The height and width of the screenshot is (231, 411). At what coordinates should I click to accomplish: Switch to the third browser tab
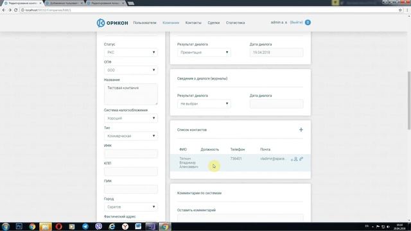105,3
